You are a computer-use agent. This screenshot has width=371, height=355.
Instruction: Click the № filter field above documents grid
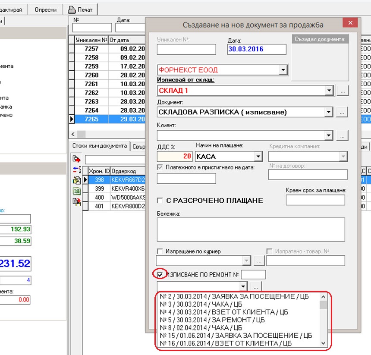[92, 28]
